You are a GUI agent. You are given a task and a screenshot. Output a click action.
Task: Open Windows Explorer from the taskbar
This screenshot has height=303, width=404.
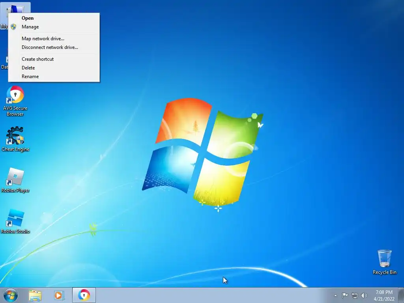[x=35, y=296]
